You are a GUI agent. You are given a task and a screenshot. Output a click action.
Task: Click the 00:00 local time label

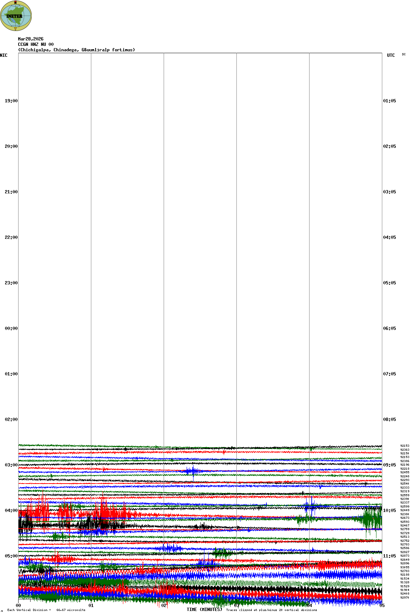[11, 328]
